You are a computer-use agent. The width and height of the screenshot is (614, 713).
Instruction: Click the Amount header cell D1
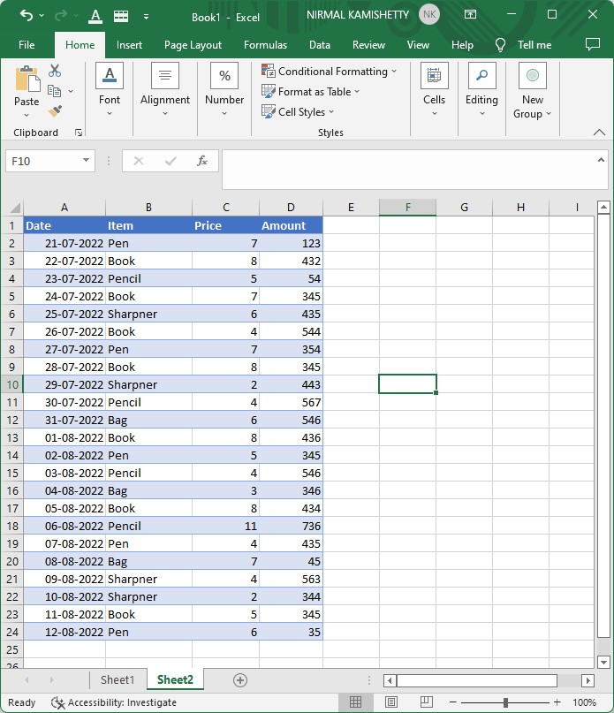click(x=291, y=225)
